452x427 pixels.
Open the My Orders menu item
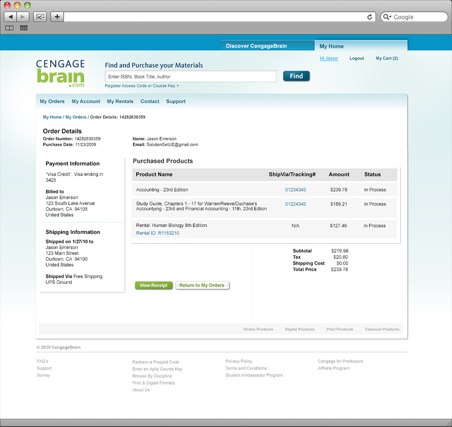[52, 101]
